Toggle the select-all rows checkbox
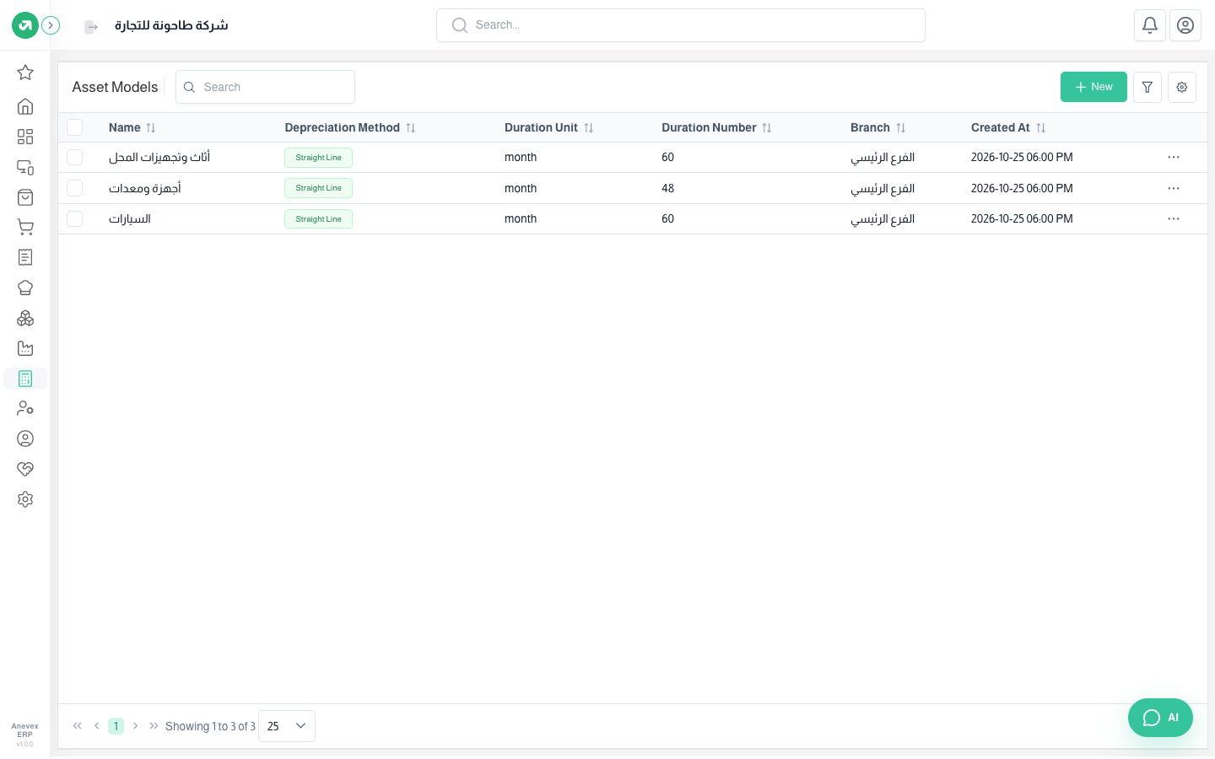 click(x=75, y=127)
